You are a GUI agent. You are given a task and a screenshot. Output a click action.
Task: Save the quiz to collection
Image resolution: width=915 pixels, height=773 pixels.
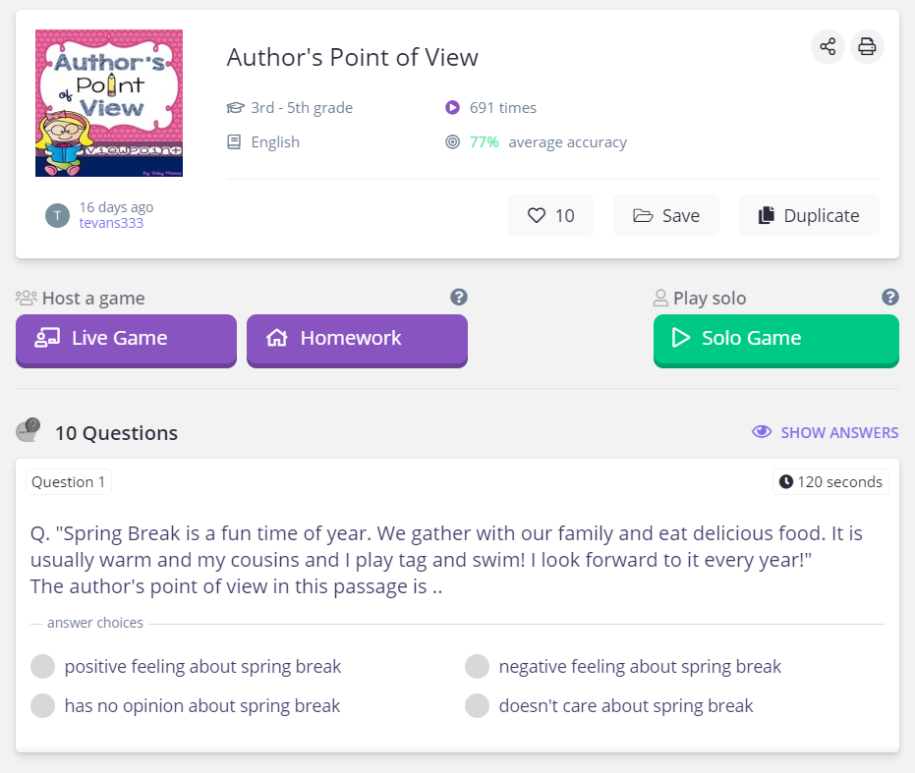click(665, 215)
